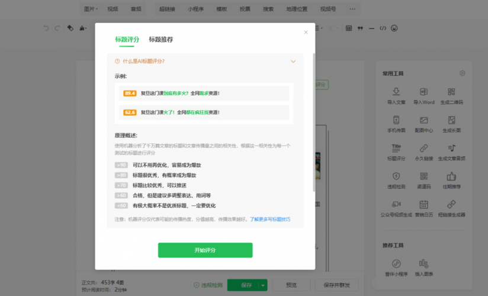Image resolution: width=488 pixels, height=296 pixels.
Task: Click the dialog vertical scrollbar
Action: [314, 122]
